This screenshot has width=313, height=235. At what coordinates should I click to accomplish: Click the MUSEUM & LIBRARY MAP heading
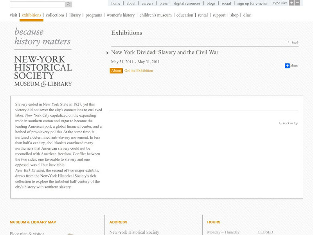point(33,222)
